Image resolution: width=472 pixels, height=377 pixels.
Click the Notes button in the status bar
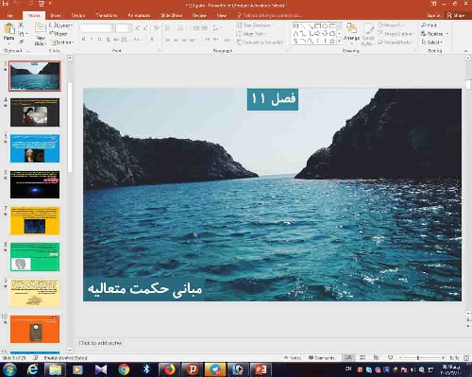(x=293, y=358)
